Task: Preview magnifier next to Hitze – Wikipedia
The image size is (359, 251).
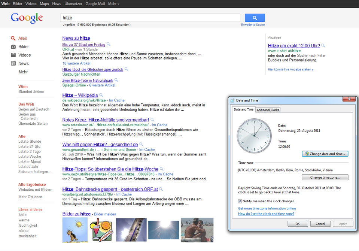Action: (x=101, y=95)
